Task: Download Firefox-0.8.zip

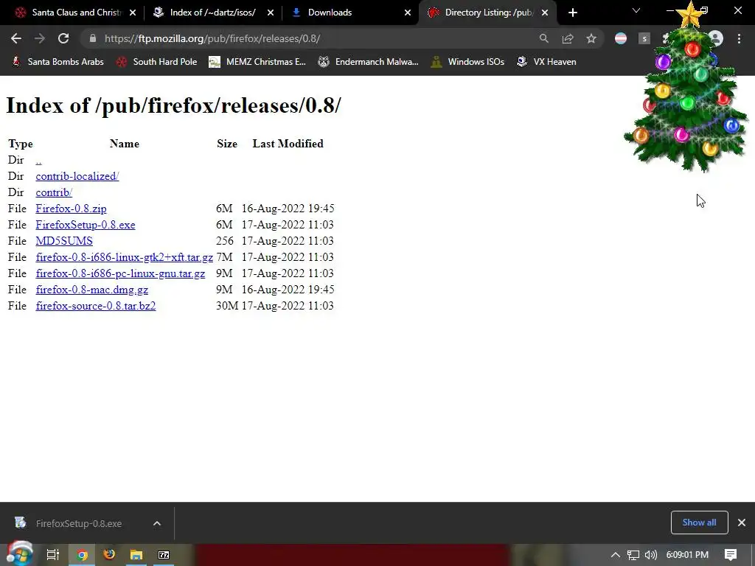Action: coord(71,209)
